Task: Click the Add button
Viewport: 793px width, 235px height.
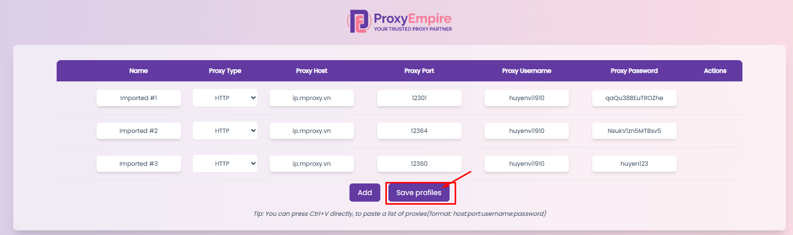Action: (x=365, y=193)
